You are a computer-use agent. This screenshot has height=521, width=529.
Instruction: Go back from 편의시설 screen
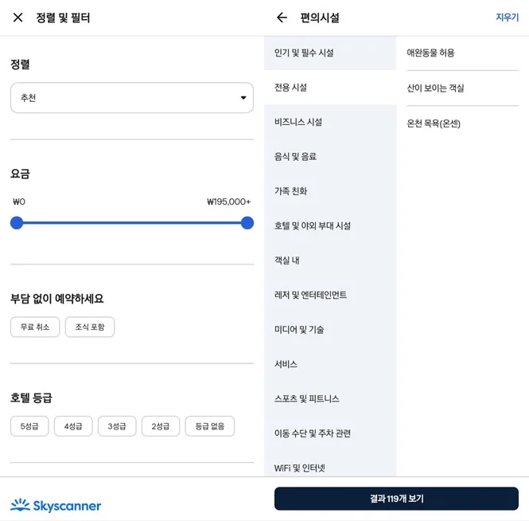[x=282, y=18]
